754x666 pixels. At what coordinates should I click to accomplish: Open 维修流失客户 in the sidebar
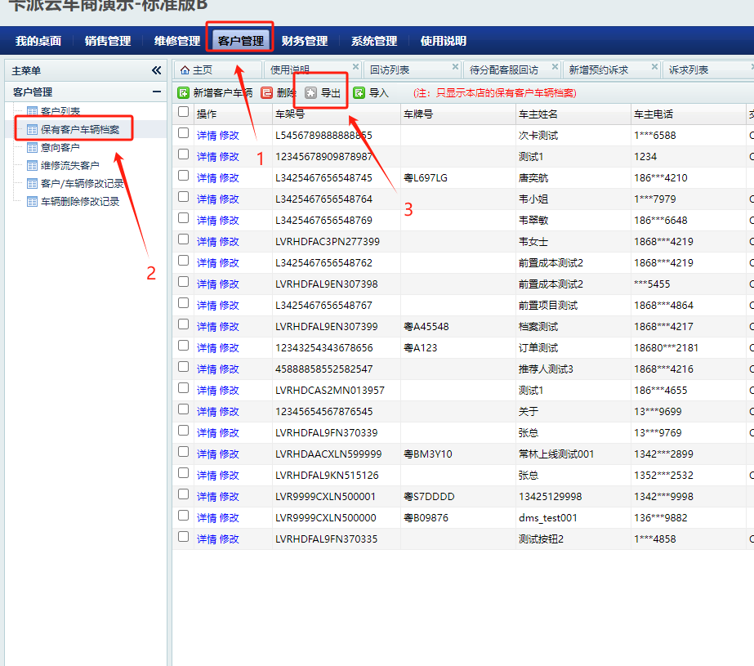69,166
